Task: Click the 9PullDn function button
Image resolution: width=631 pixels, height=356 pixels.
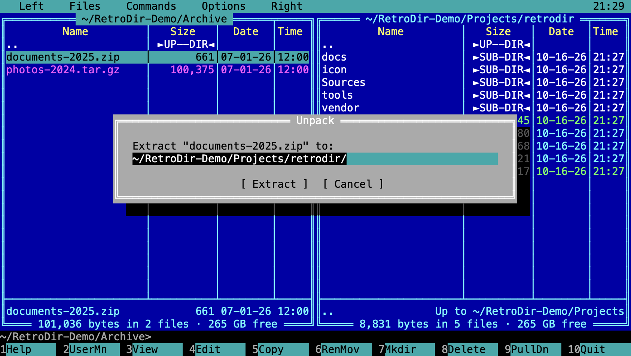Action: (x=533, y=349)
